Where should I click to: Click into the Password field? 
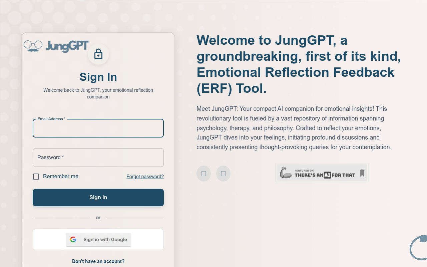click(x=98, y=158)
